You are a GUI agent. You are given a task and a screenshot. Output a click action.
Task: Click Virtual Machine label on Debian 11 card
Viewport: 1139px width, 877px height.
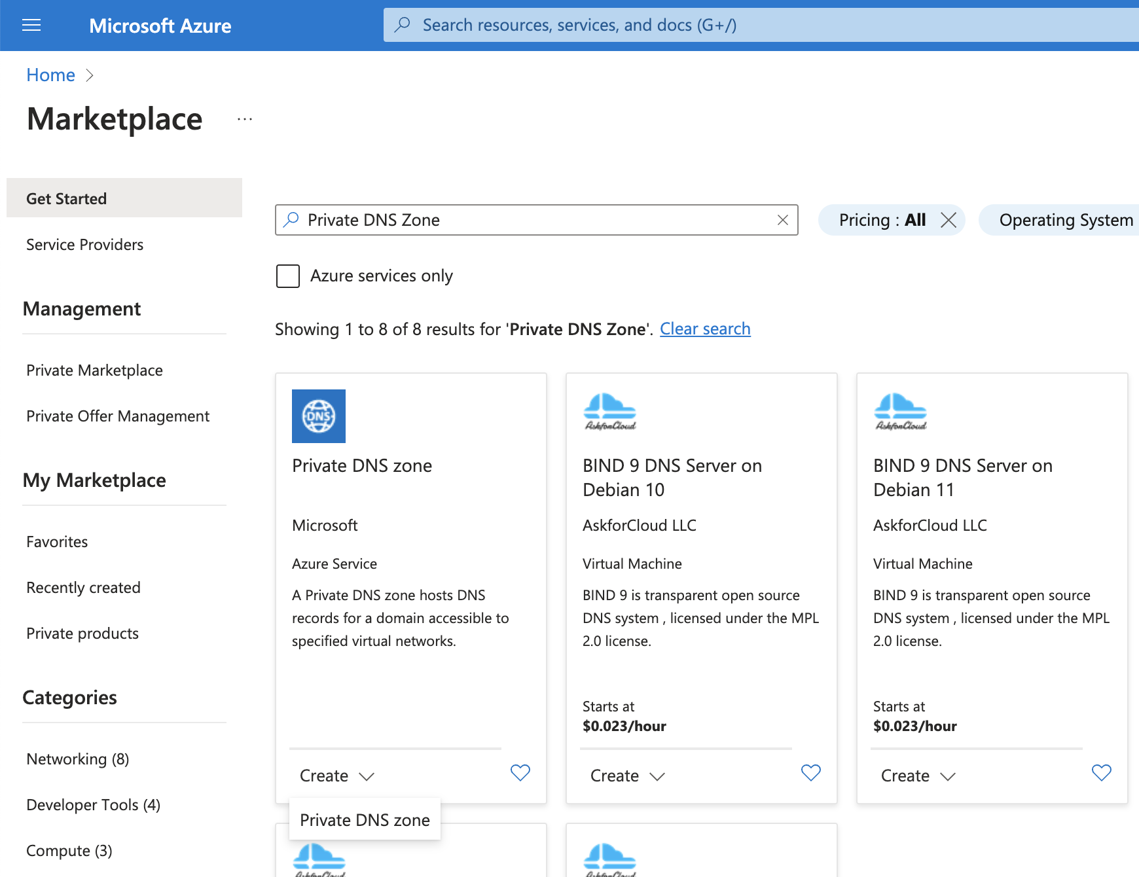point(923,564)
